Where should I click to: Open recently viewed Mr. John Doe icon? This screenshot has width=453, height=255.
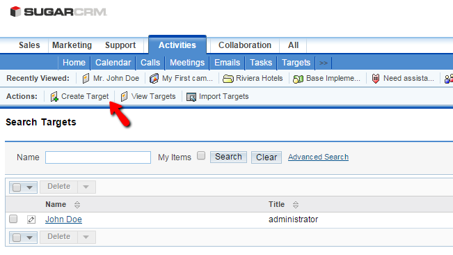point(86,78)
